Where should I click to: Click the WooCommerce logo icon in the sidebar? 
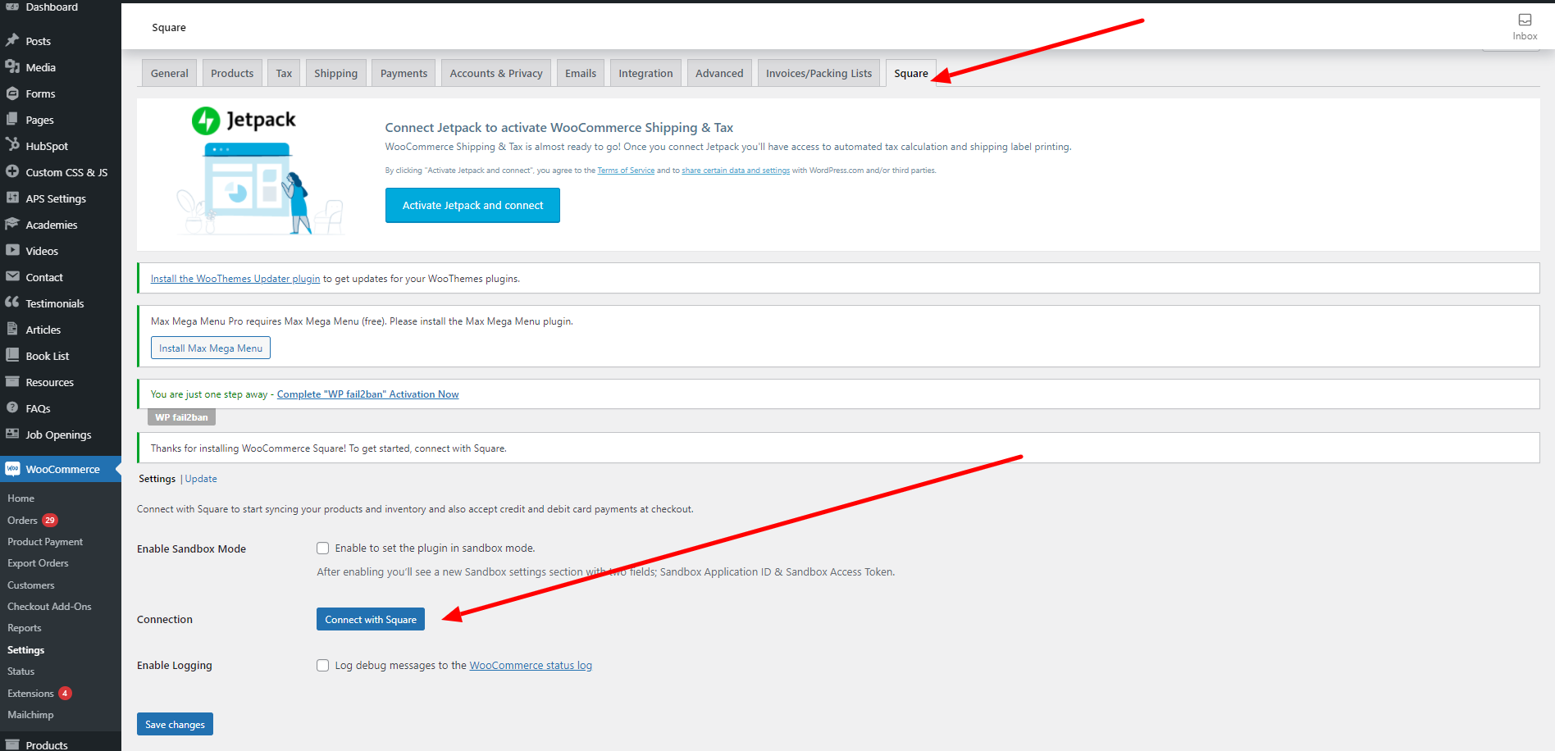coord(12,469)
